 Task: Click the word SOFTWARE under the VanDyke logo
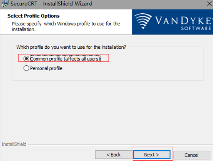196,28
